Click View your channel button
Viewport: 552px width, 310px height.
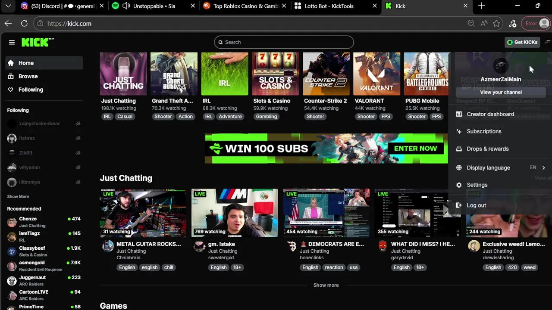pyautogui.click(x=501, y=92)
